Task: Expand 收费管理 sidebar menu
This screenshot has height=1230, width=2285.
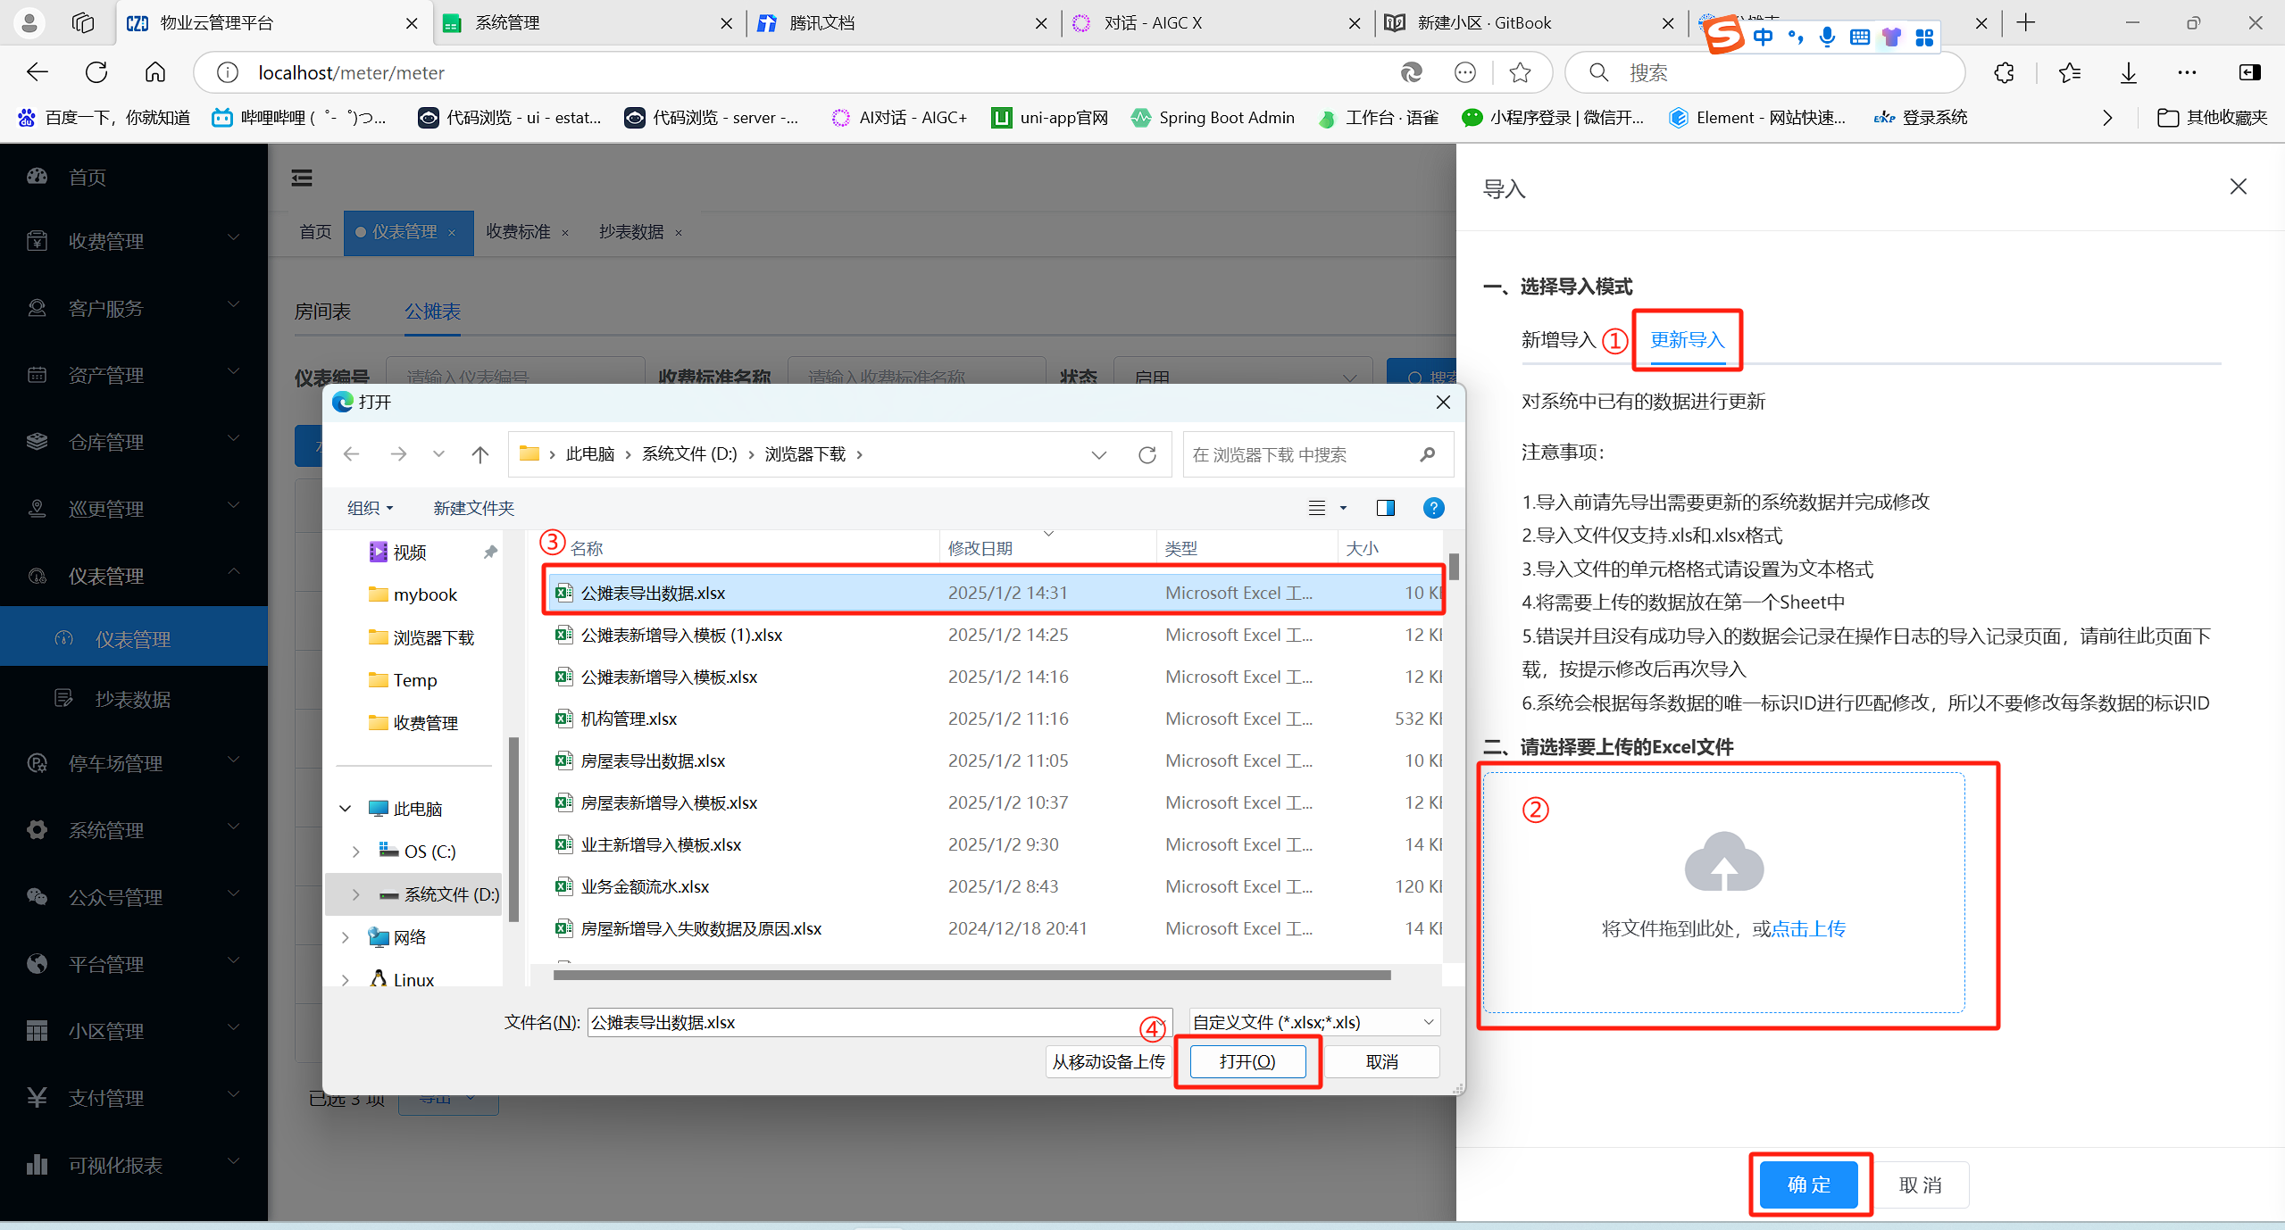Action: click(x=134, y=241)
